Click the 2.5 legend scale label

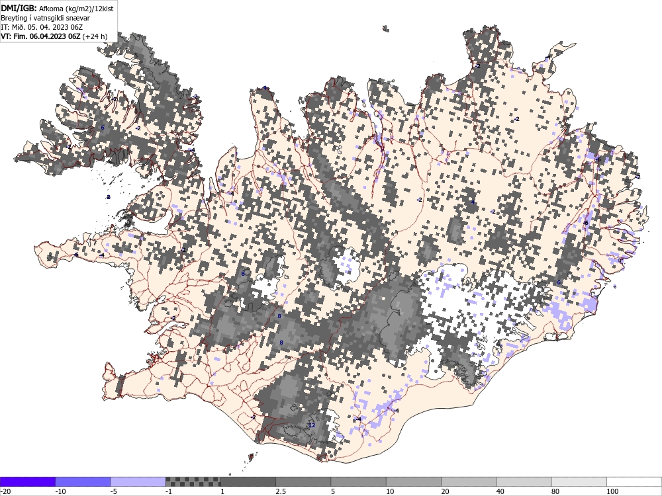[x=280, y=491]
